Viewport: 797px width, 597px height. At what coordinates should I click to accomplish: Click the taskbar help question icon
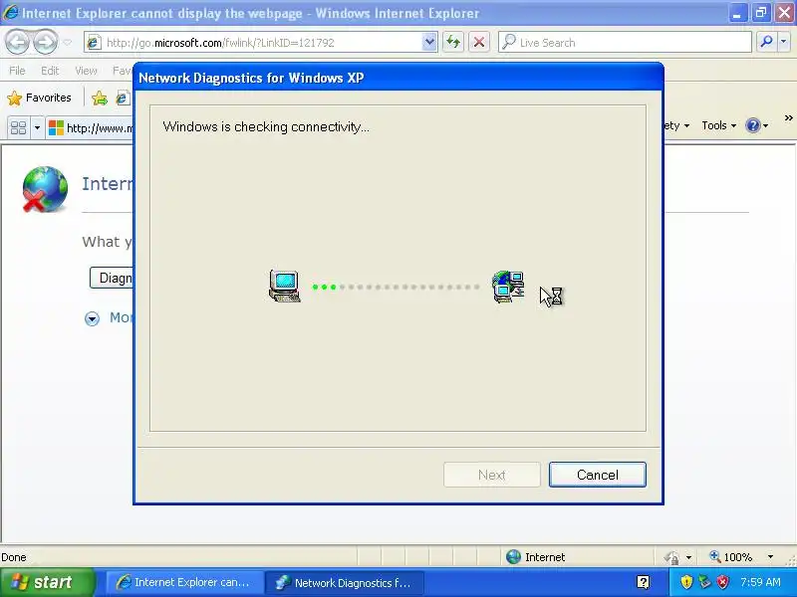pos(643,582)
